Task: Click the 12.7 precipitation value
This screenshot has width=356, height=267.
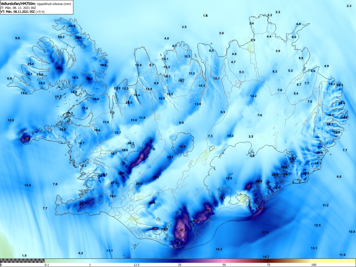Action: click(118, 133)
